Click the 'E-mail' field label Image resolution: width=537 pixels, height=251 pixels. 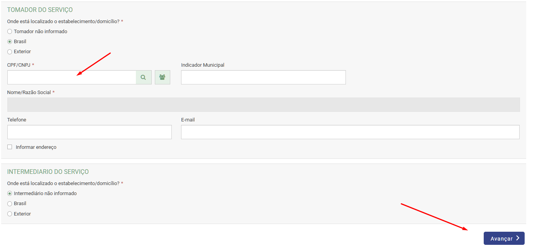(x=188, y=120)
